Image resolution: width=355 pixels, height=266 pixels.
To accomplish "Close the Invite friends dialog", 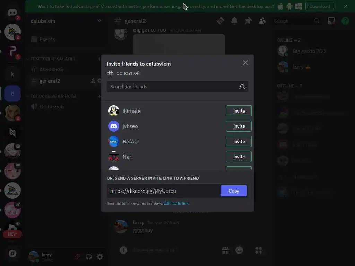I will click(245, 63).
